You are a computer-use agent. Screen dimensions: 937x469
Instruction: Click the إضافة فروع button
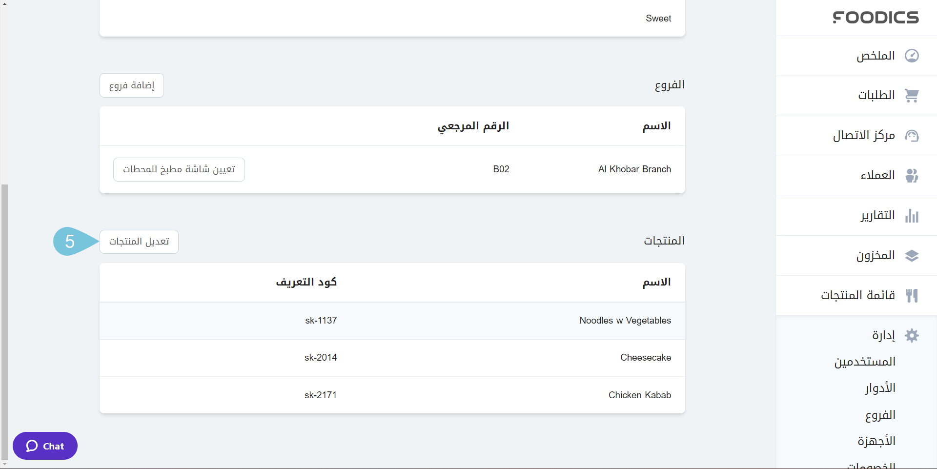pos(132,86)
